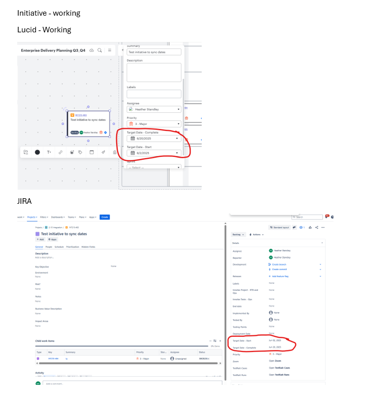Click the Add button under issue title
The width and height of the screenshot is (376, 396).
tap(40, 239)
